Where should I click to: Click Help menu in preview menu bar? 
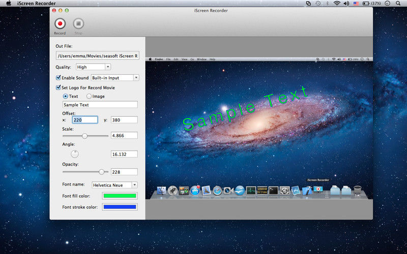pyautogui.click(x=212, y=59)
